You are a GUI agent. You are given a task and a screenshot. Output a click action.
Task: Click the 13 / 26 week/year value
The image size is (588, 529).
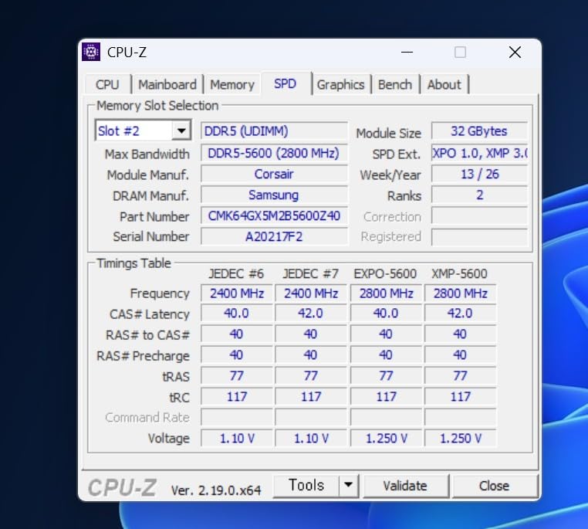[479, 174]
